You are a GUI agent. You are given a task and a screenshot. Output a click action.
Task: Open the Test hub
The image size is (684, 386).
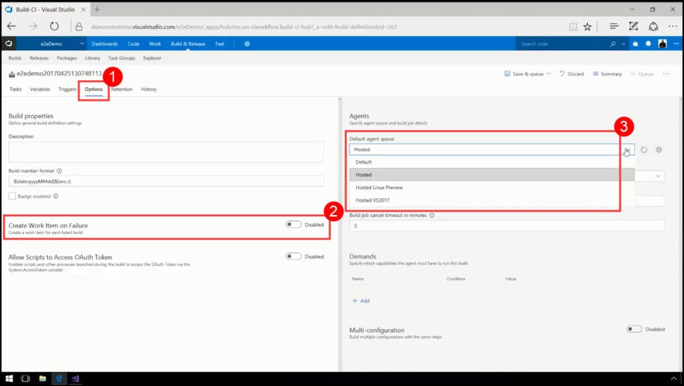pyautogui.click(x=219, y=44)
